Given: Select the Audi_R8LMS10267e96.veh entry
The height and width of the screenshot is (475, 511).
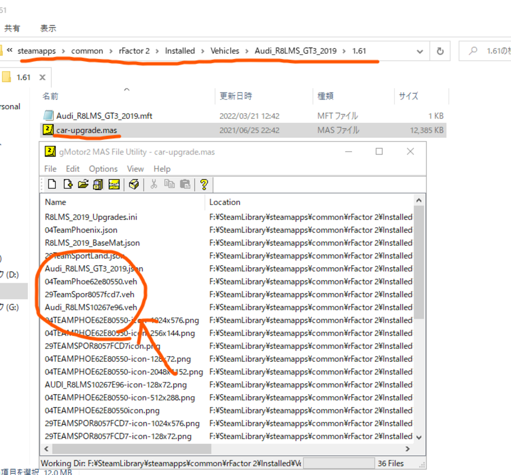Looking at the screenshot, I should point(91,307).
